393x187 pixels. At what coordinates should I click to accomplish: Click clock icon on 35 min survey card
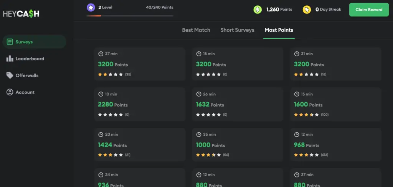198,135
